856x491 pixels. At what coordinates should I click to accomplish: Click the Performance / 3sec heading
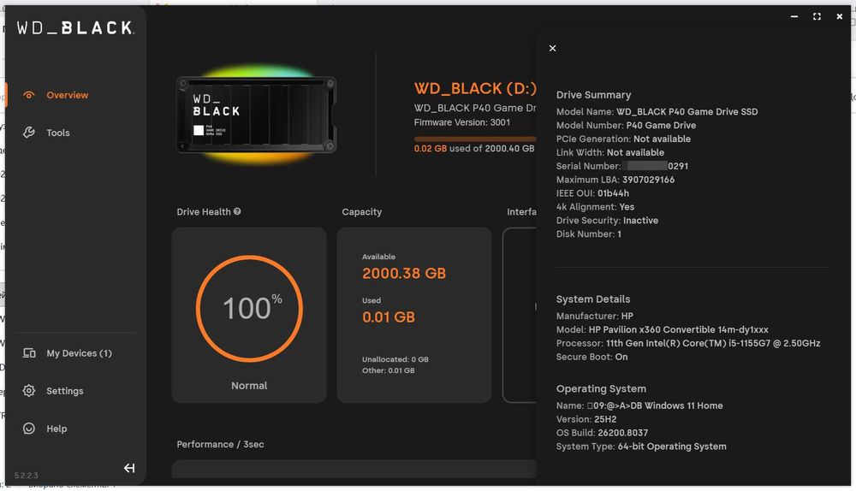point(220,444)
